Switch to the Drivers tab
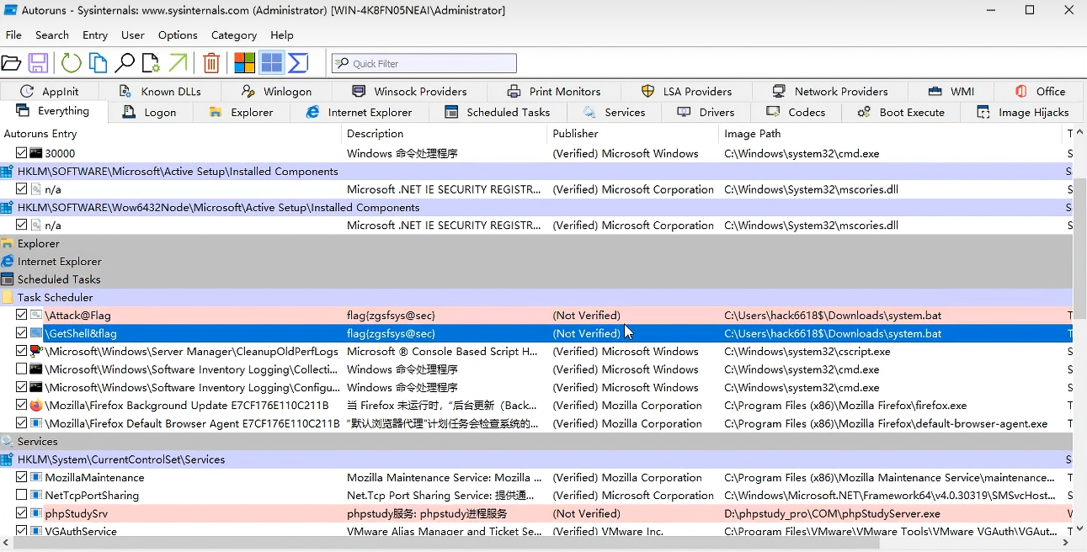Screen dimensions: 1087x552 [706, 112]
